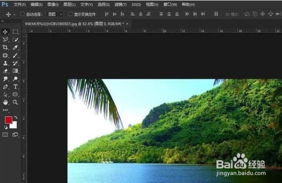The image size is (282, 183).
Task: Select the Crop tool
Action: (x=5, y=48)
